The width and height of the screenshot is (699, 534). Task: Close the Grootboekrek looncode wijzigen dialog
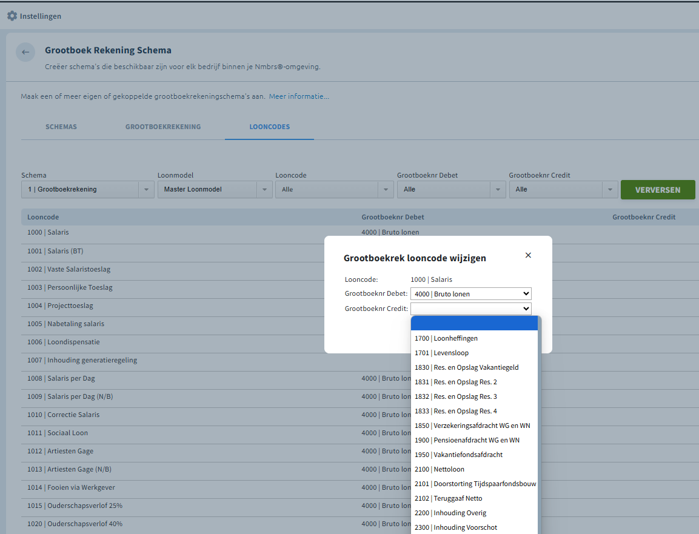(x=528, y=255)
